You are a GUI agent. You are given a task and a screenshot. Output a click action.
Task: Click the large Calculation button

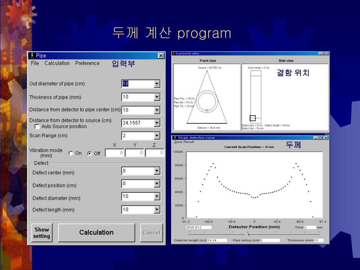click(x=96, y=233)
